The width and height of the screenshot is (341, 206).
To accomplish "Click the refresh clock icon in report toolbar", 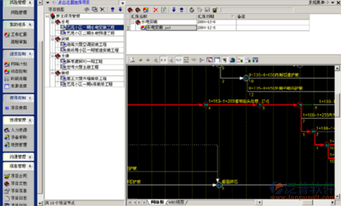I will coord(191,10).
